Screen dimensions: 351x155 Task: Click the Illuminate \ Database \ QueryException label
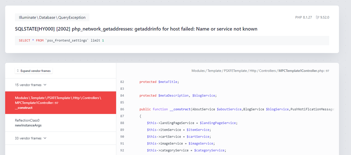click(52, 17)
